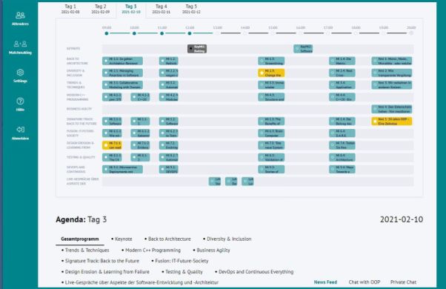Screen dimensions: 446x289
Task: Open the first Live-Gespräche session block
Action: [215, 182]
